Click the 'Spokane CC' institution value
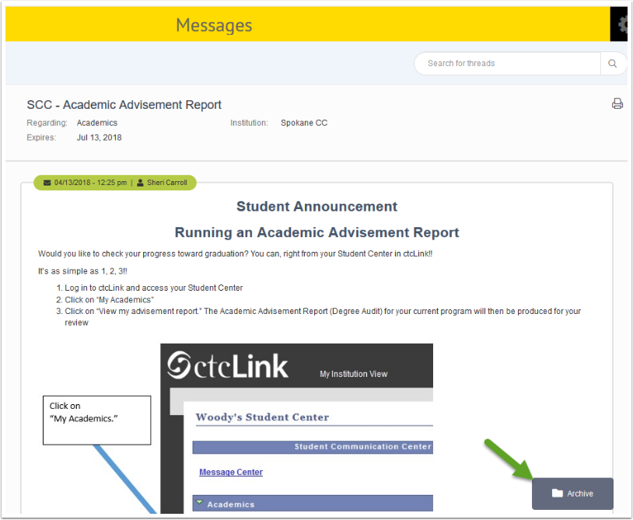Screen dimensions: 633x520 [304, 123]
